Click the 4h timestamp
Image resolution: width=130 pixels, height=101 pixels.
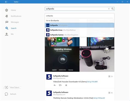[112, 93]
